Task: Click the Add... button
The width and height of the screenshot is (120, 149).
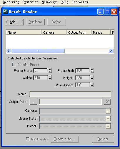Action: (14, 22)
